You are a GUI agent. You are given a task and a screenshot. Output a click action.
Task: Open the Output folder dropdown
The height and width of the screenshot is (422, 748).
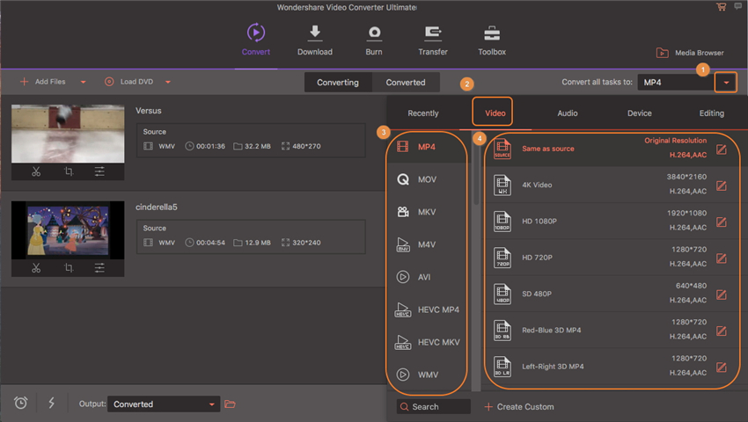pyautogui.click(x=164, y=404)
